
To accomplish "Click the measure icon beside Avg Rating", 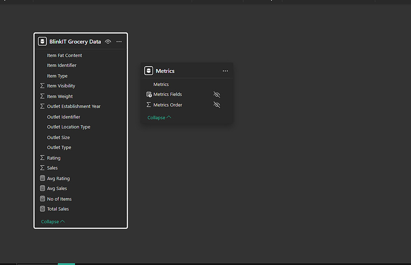I will click(x=42, y=178).
